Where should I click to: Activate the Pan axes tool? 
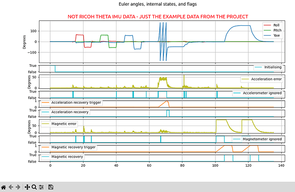click(x=27, y=187)
